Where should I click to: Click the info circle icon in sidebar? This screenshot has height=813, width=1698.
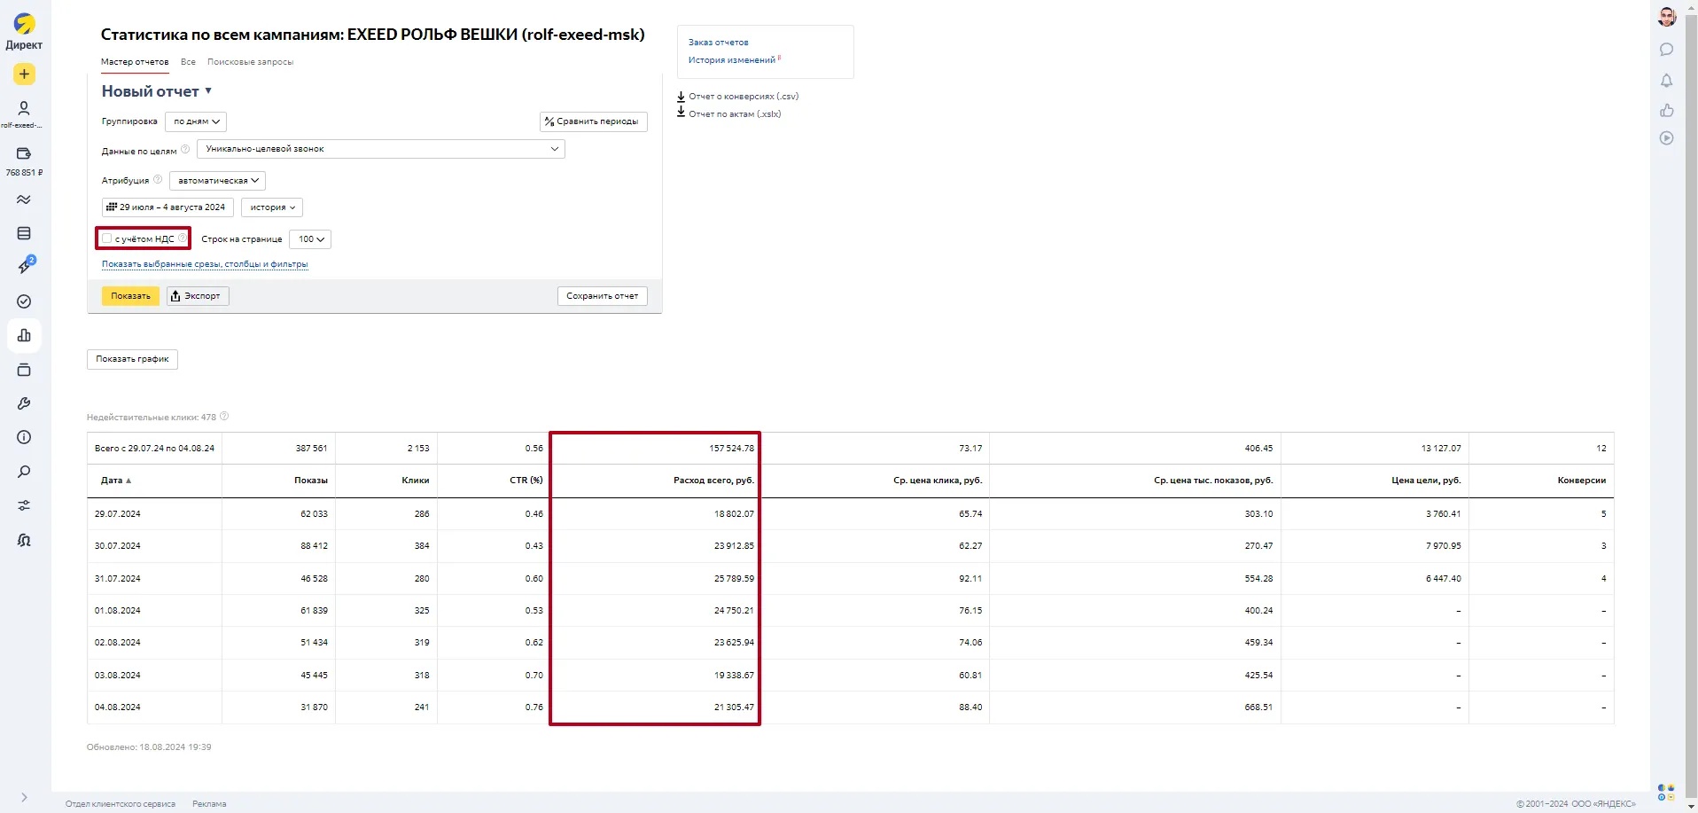[x=24, y=437]
